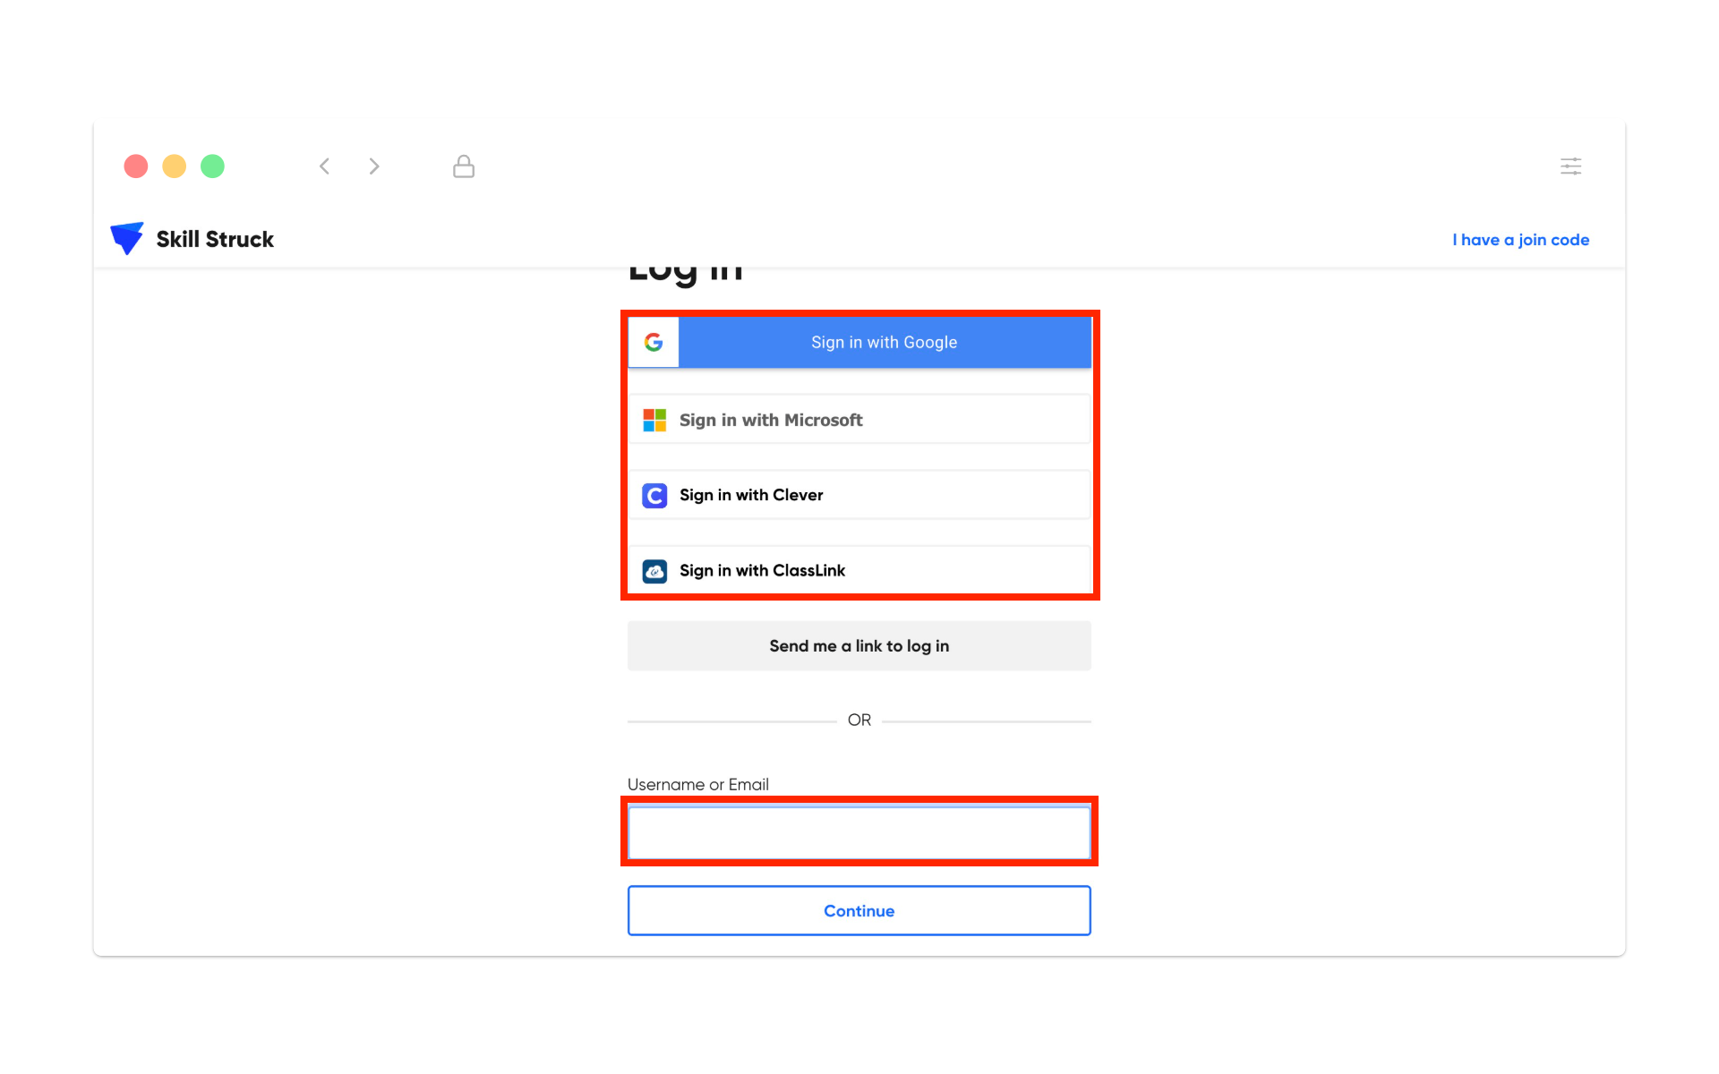Screen dimensions: 1719x1074
Task: Click the Skill Struck brand name text
Action: [215, 239]
